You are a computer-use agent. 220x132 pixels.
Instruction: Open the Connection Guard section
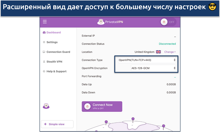coord(58,52)
